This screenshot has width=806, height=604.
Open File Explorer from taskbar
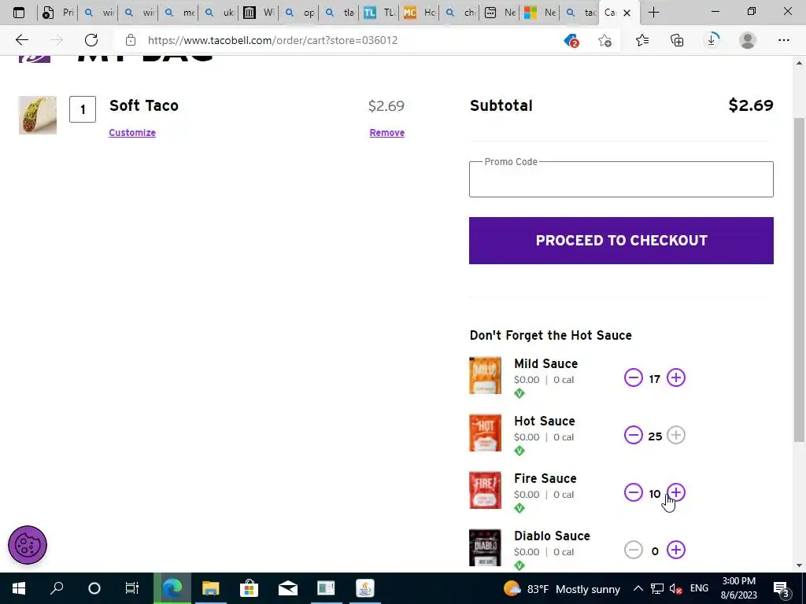click(210, 588)
